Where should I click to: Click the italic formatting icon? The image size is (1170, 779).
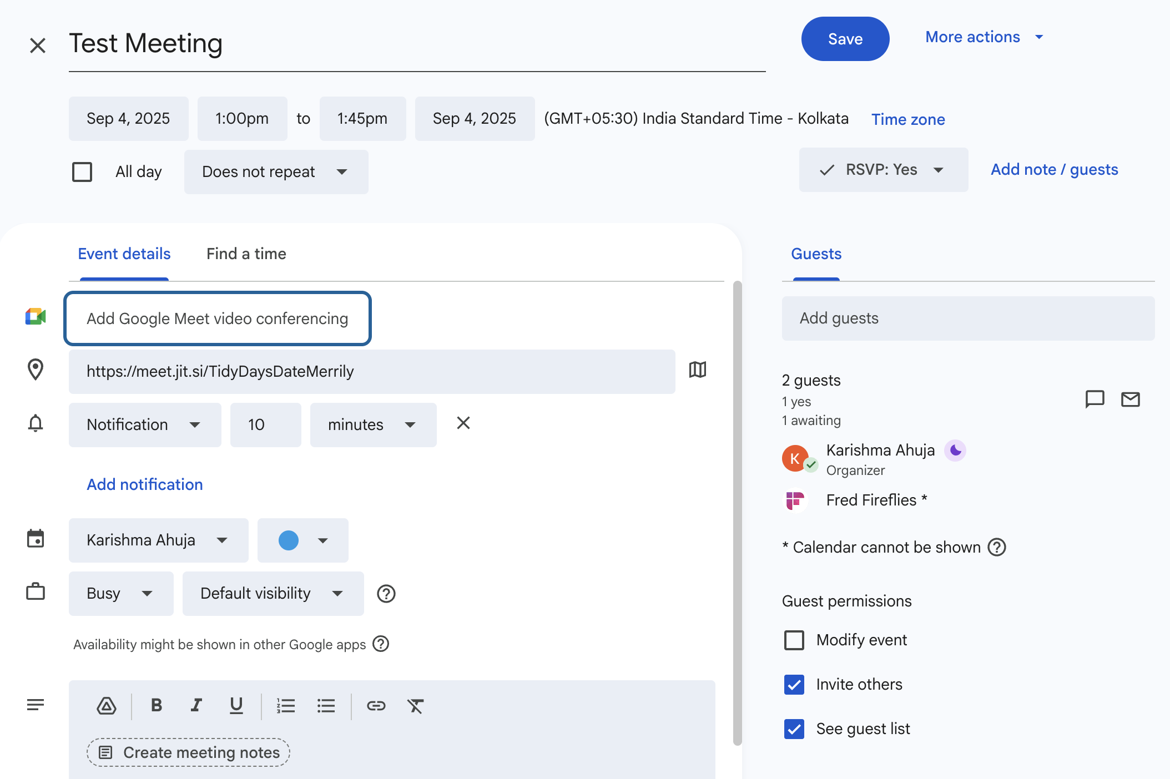(196, 705)
